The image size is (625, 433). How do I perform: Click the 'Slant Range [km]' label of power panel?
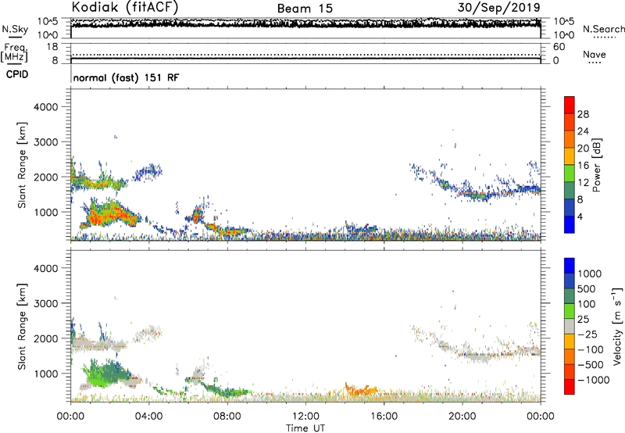click(x=22, y=165)
